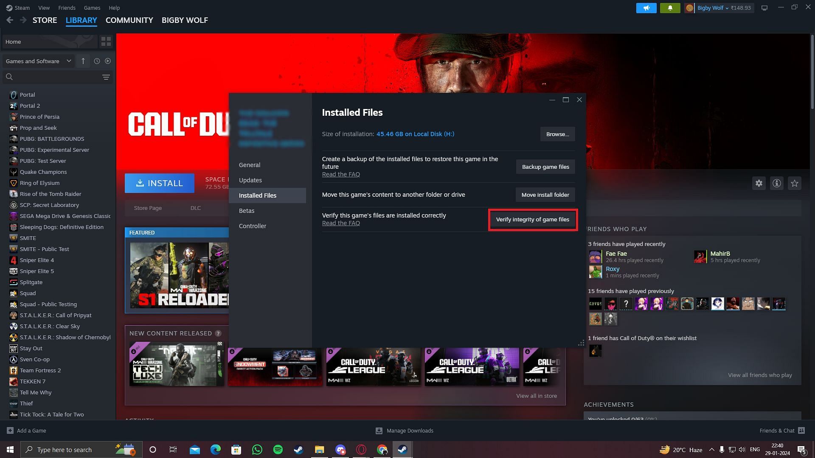
Task: Open game information icon
Action: (776, 183)
